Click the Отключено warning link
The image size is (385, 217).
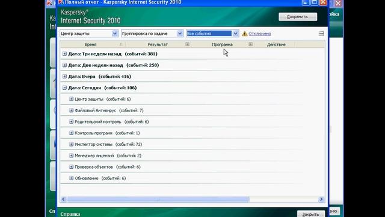[x=259, y=34]
